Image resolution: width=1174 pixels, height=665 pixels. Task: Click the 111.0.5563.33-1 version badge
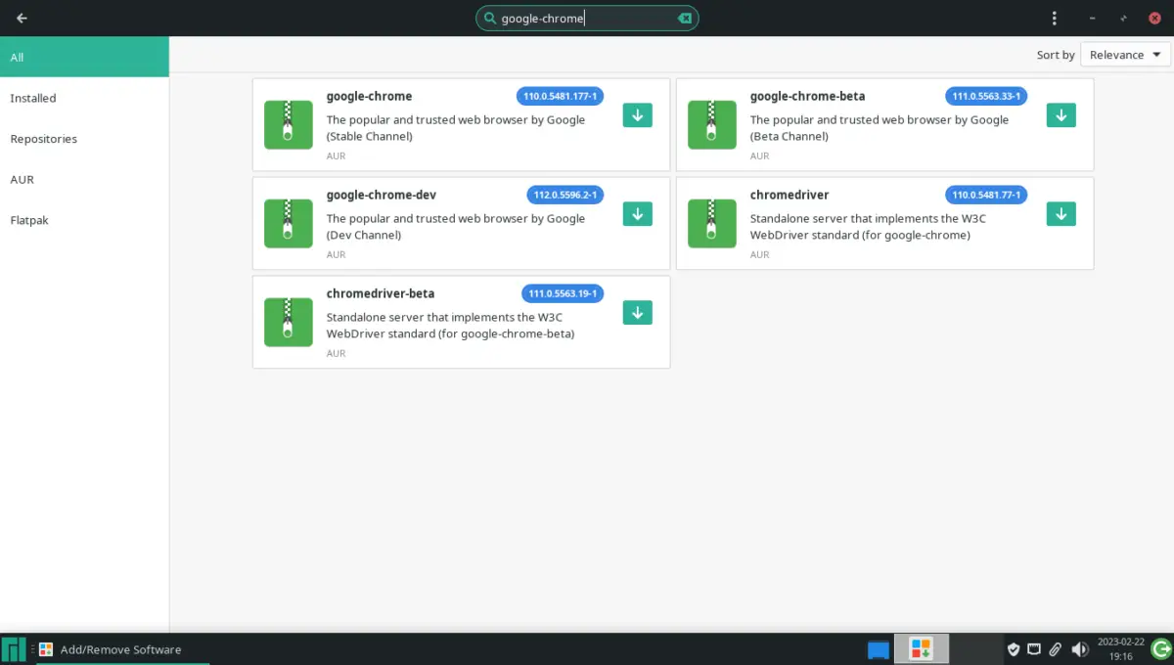(986, 96)
